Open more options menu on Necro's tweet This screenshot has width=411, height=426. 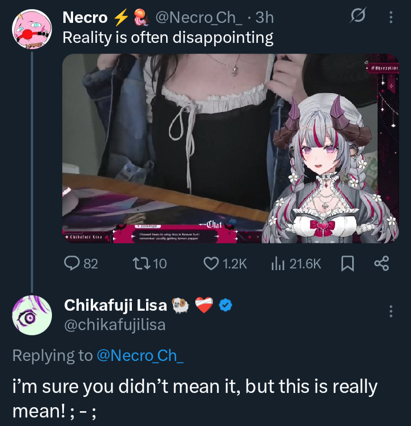click(391, 17)
